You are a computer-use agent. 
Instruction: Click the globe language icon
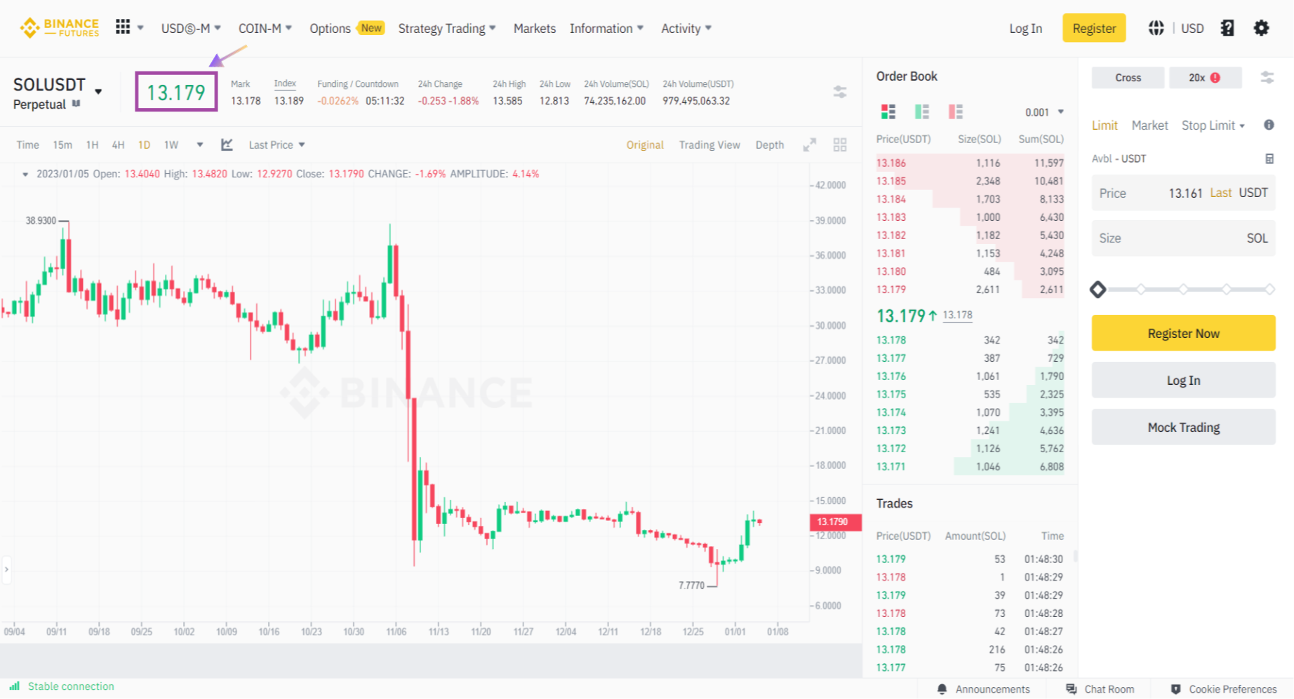tap(1156, 28)
